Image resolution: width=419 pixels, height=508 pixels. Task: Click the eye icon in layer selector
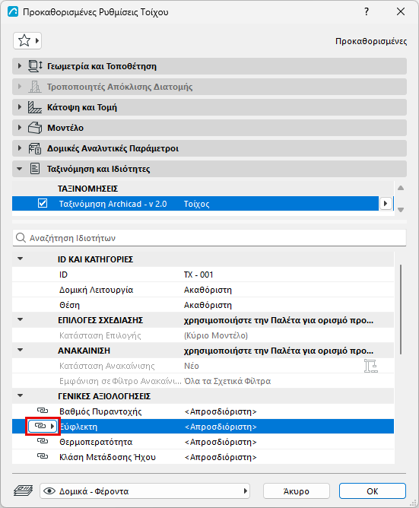[49, 491]
